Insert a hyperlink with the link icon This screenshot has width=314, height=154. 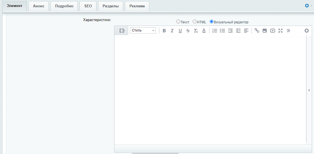point(257,31)
